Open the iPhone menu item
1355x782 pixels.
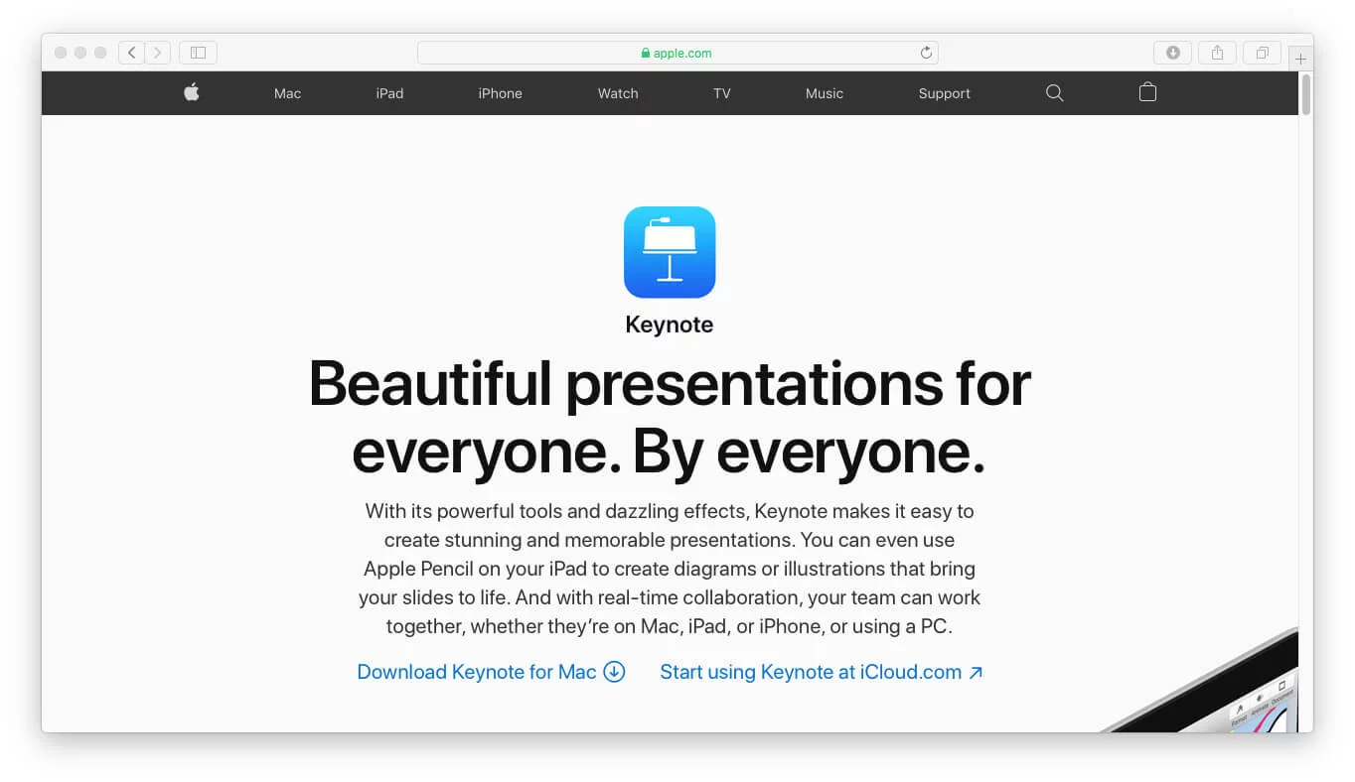click(500, 93)
